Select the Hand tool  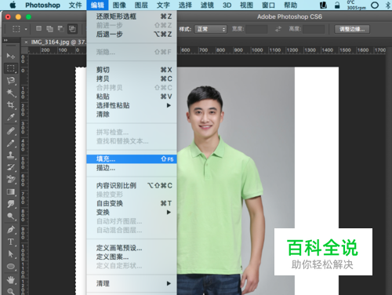pos(11,279)
